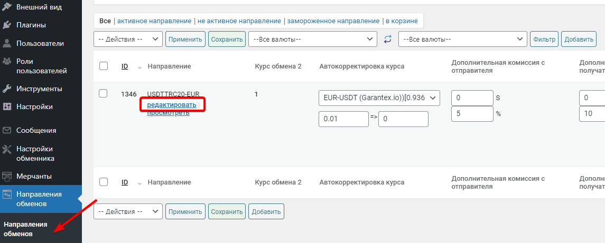Expand the first 'Все валюты' currency dropdown
The image size is (605, 243).
click(x=312, y=39)
